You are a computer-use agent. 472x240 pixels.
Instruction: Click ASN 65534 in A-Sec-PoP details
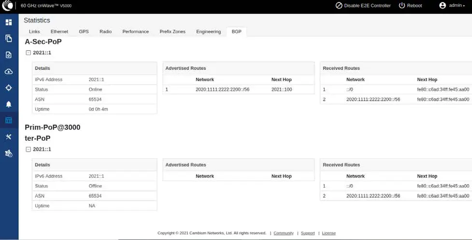95,99
